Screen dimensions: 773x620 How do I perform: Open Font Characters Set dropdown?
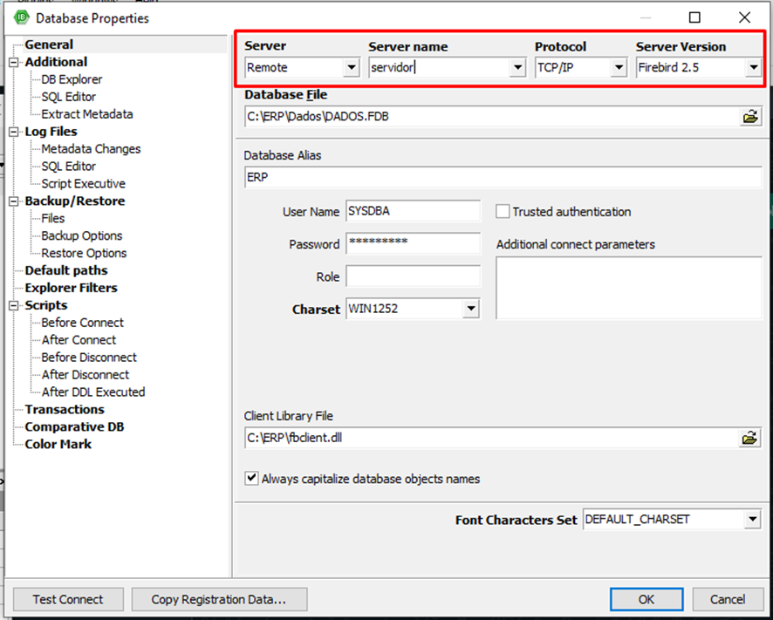point(752,519)
